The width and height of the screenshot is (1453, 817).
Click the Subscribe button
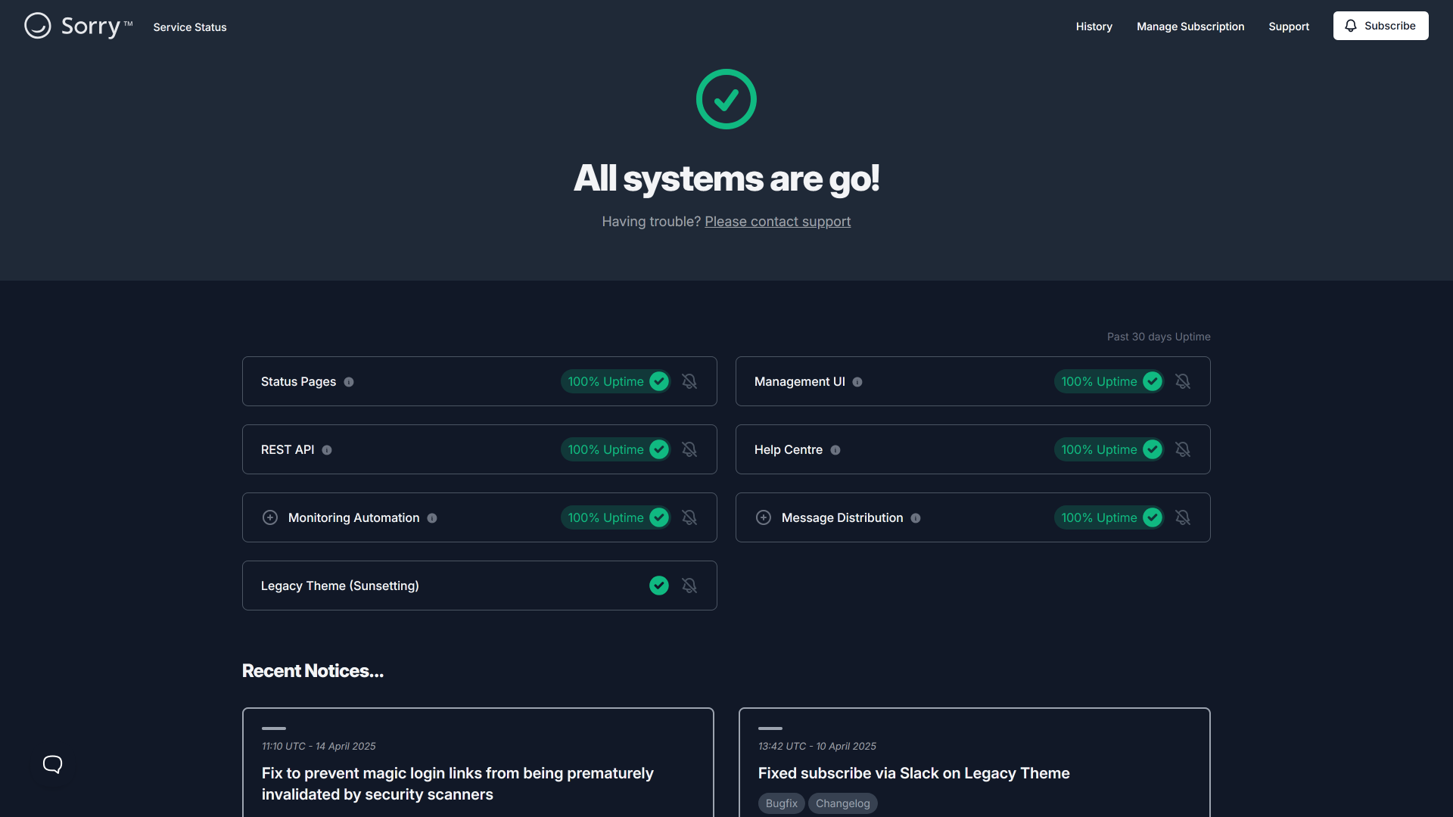[x=1381, y=26]
